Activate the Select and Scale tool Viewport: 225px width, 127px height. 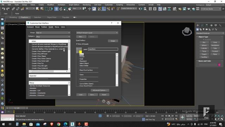point(65,9)
